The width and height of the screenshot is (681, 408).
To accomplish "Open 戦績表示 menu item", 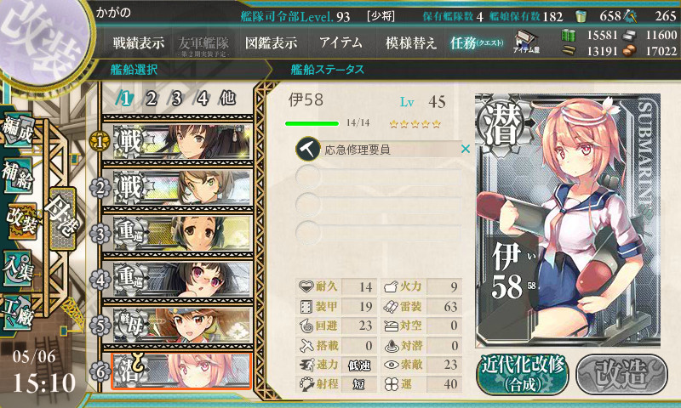I will [139, 42].
